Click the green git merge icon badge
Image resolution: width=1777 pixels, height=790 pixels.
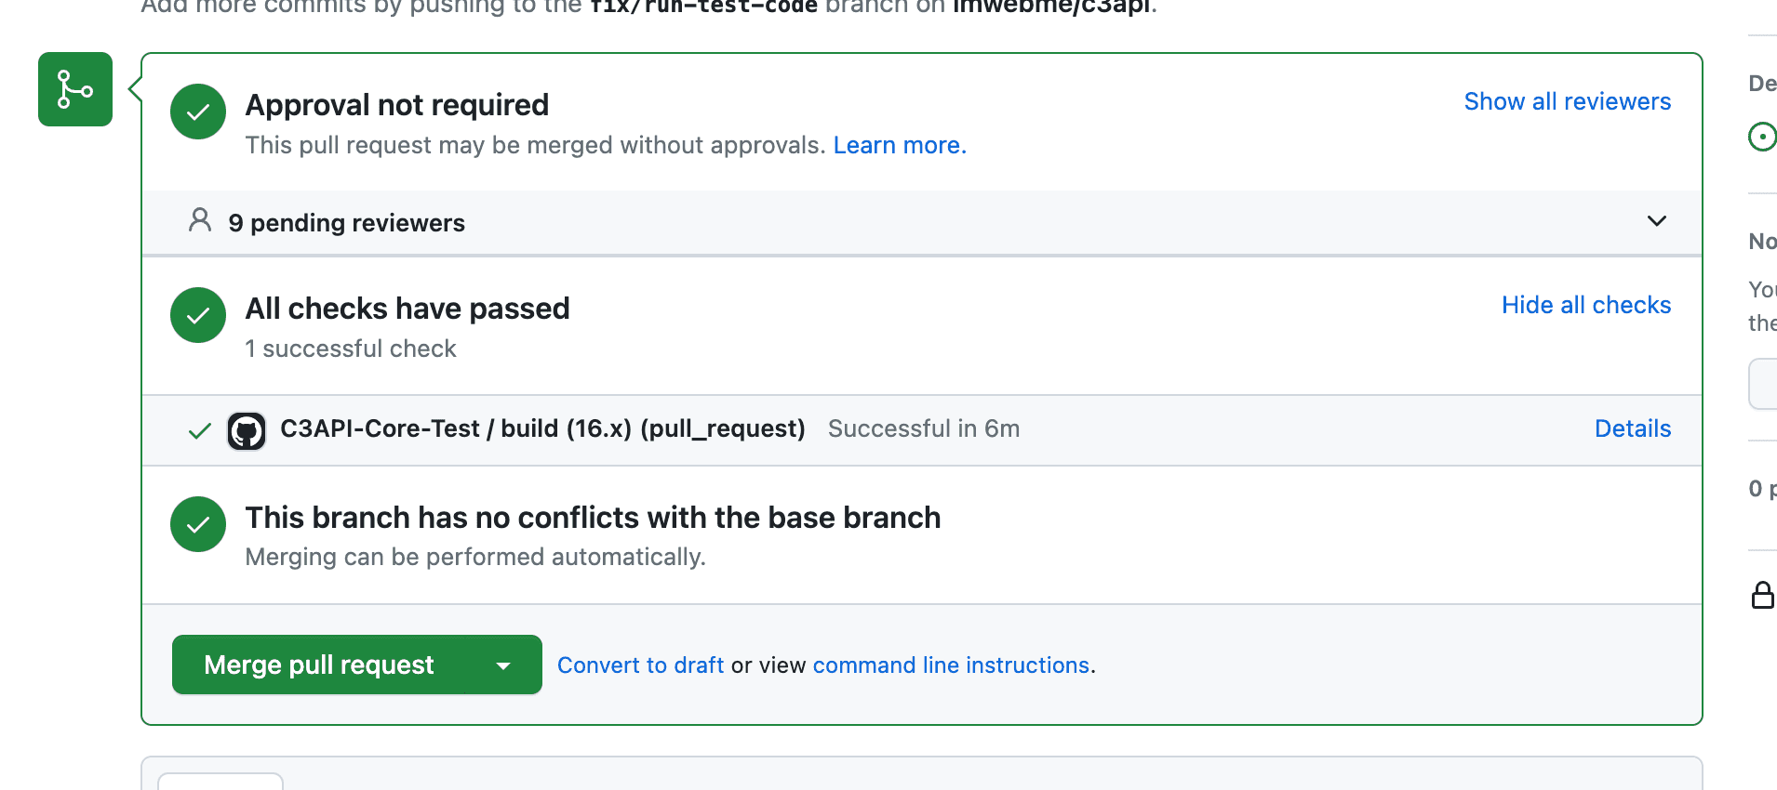click(74, 89)
